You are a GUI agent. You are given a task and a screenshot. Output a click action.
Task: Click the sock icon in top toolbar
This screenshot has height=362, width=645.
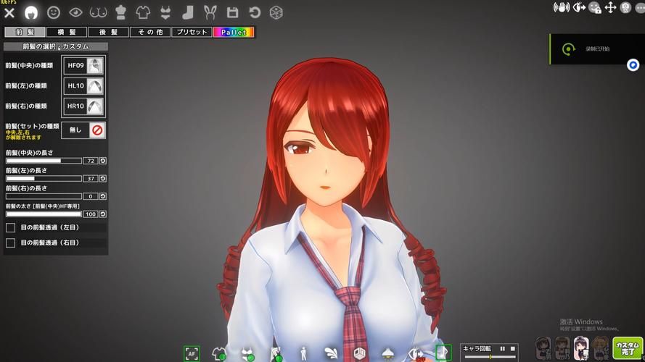tap(188, 12)
